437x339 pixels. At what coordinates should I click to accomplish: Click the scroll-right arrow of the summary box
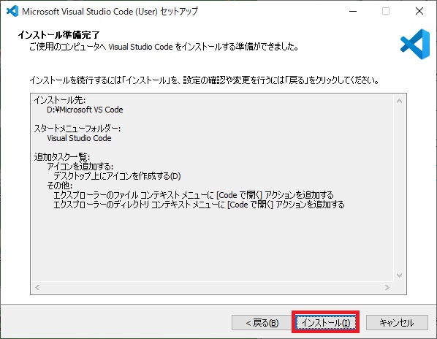point(387,287)
